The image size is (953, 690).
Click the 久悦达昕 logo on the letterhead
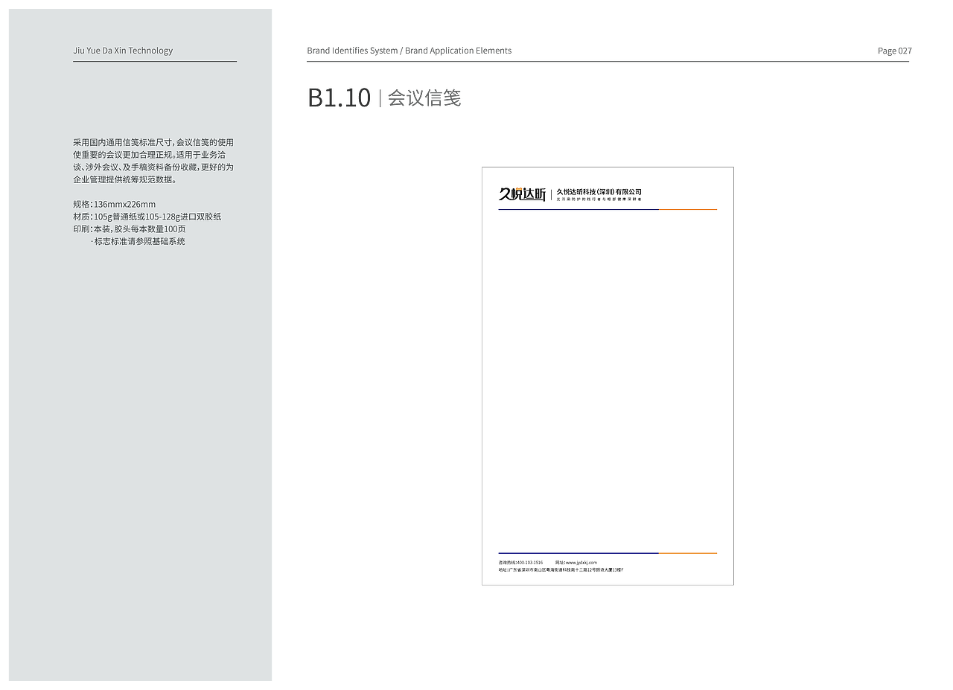[522, 194]
